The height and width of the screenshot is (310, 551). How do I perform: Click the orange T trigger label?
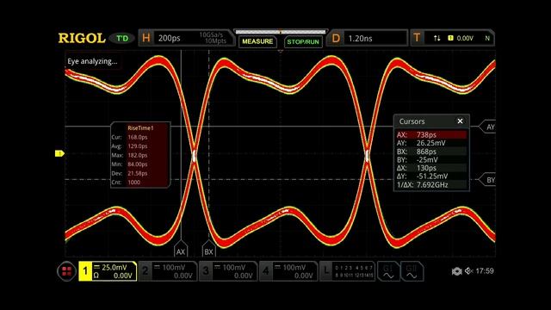tap(417, 38)
